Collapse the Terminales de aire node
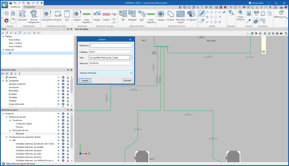289x166 pixels. coord(10,130)
